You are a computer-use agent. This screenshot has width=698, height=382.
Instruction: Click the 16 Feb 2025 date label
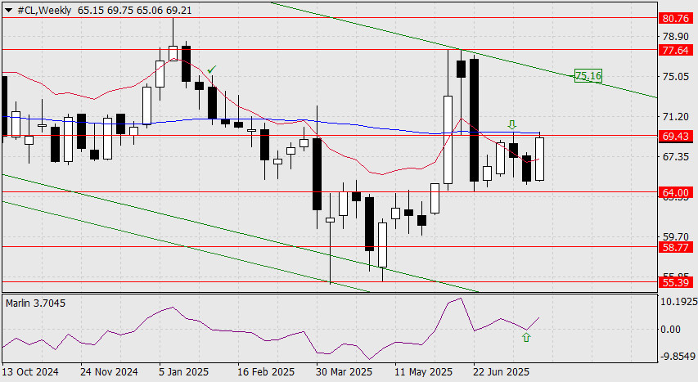(x=266, y=371)
